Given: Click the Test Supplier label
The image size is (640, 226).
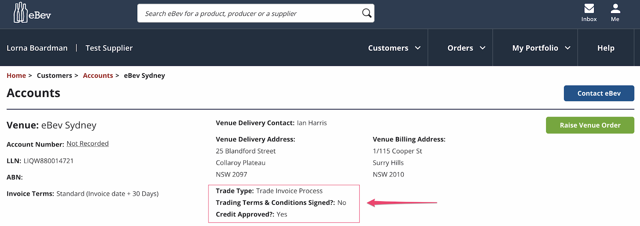Looking at the screenshot, I should (x=109, y=48).
